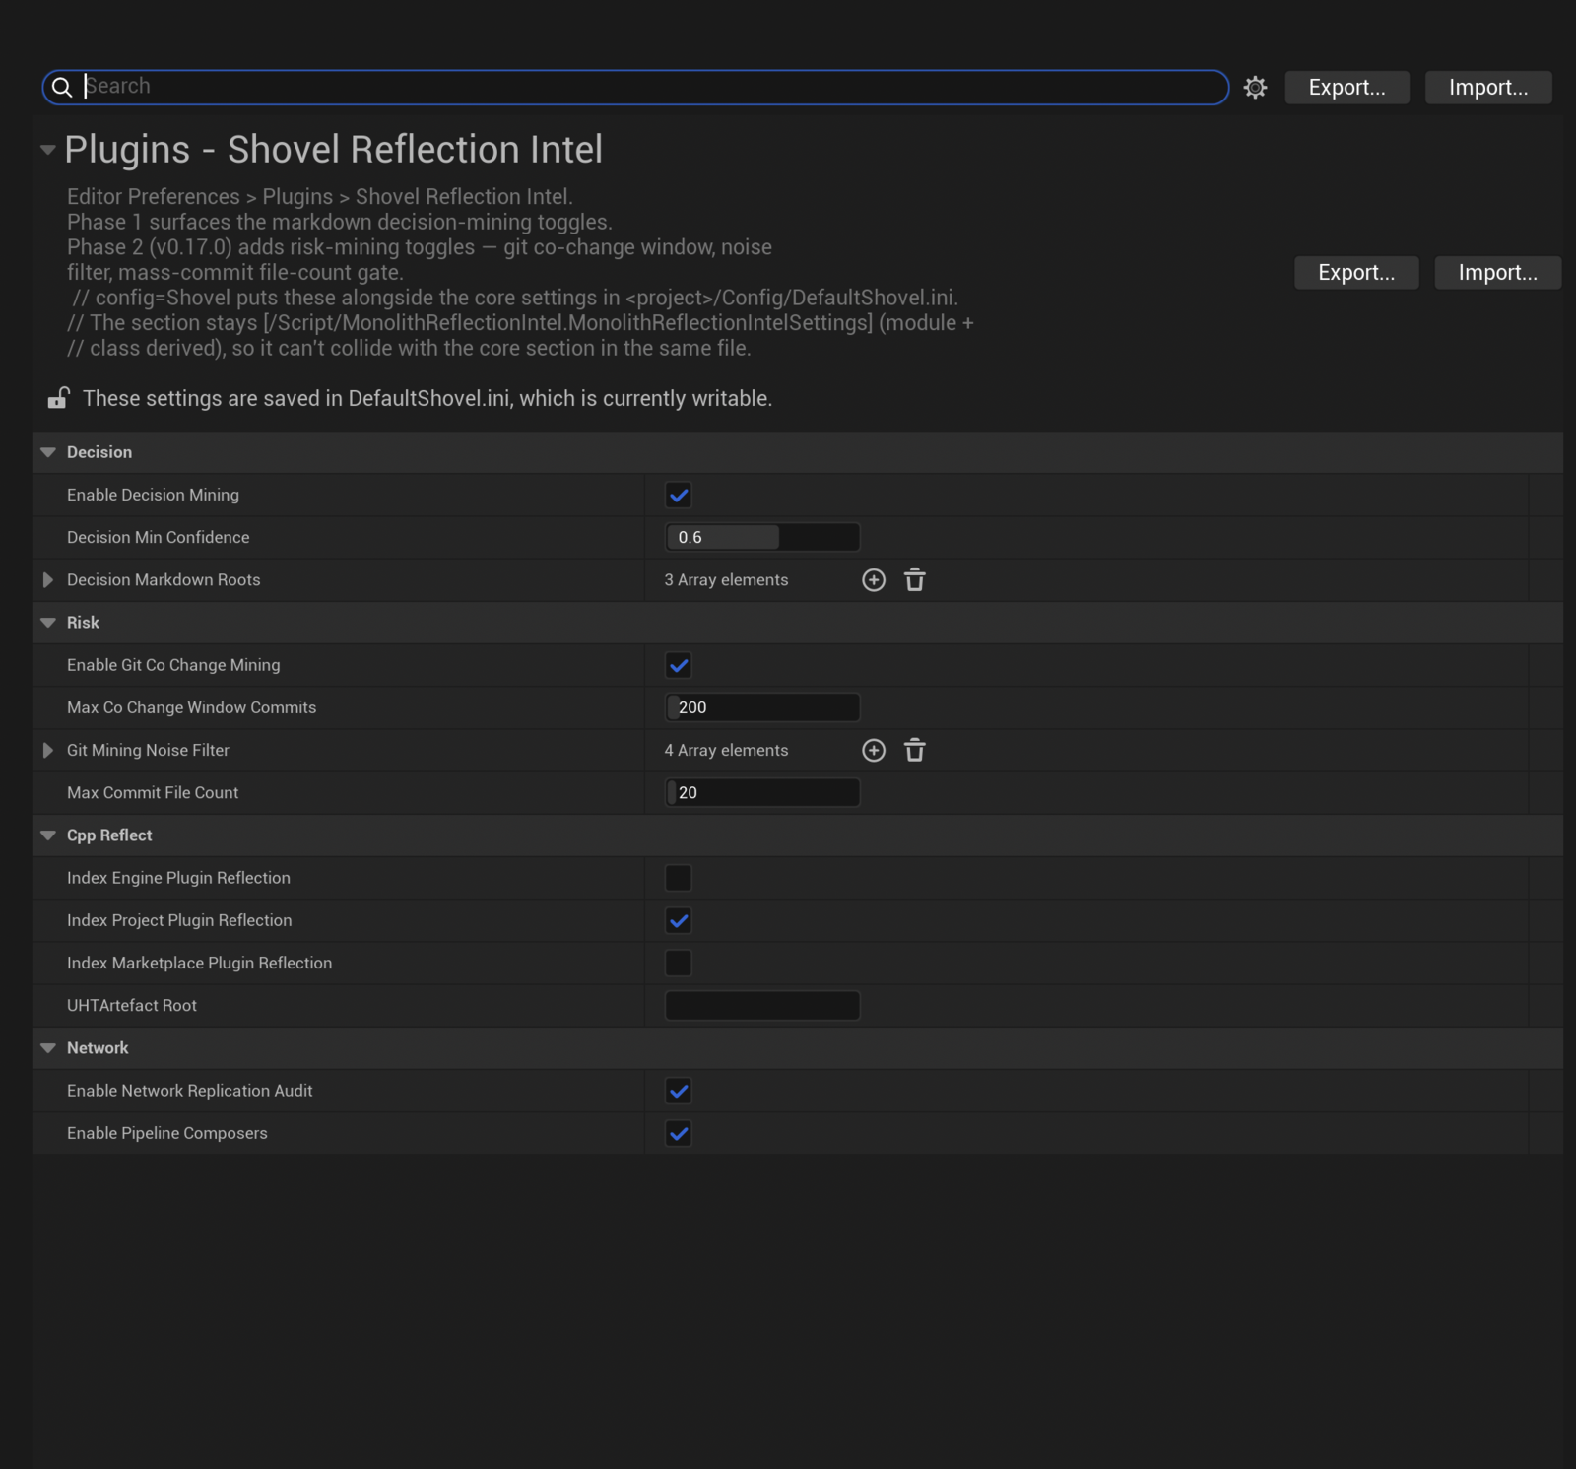Click Max Commit File Count value 20

point(762,793)
